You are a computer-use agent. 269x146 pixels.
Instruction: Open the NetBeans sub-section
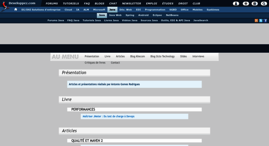172,15
